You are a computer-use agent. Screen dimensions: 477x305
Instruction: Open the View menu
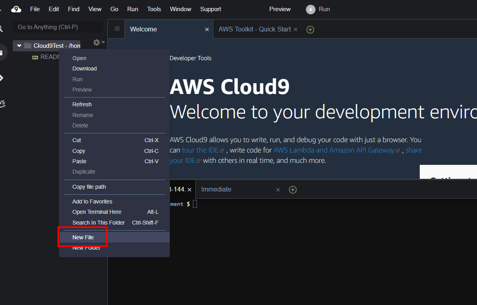95,9
